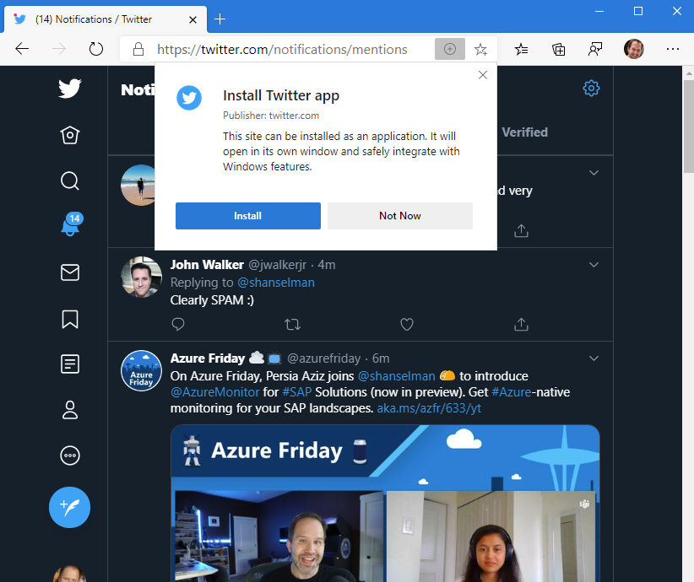The width and height of the screenshot is (694, 582).
Task: Open the Notifications bell with 14 badge
Action: coord(69,226)
